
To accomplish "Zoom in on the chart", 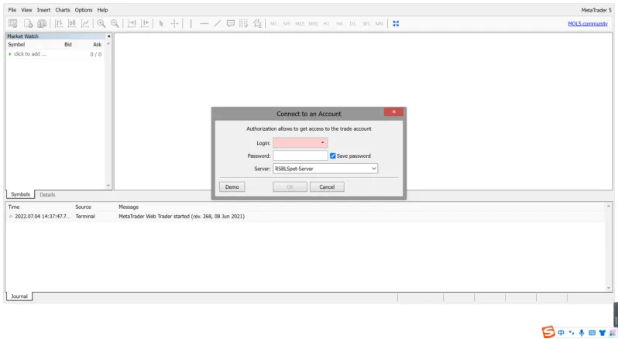I will (x=101, y=24).
